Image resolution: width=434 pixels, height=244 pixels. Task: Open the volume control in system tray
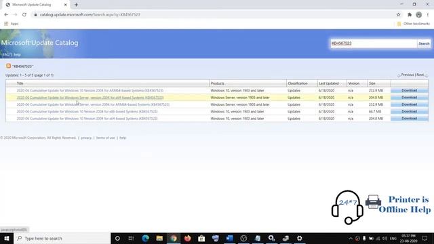coord(384,239)
